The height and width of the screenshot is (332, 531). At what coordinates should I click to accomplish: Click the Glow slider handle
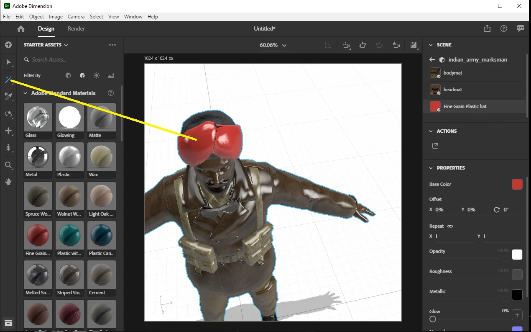click(433, 319)
